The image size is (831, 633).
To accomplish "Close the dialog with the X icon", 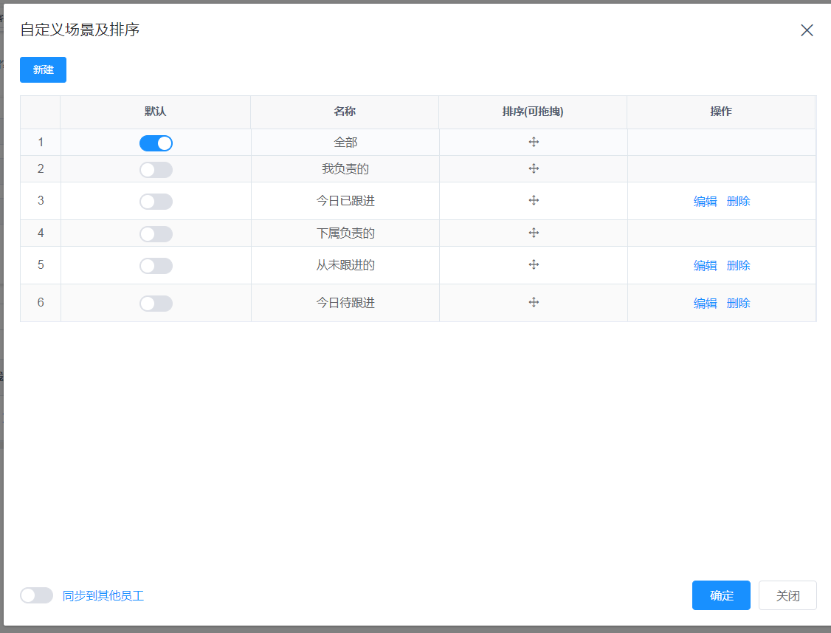I will point(807,30).
